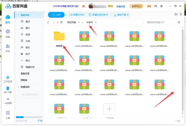Open the 一刻相册 album icon
The height and width of the screenshot is (126, 186).
pyautogui.click(x=8, y=101)
